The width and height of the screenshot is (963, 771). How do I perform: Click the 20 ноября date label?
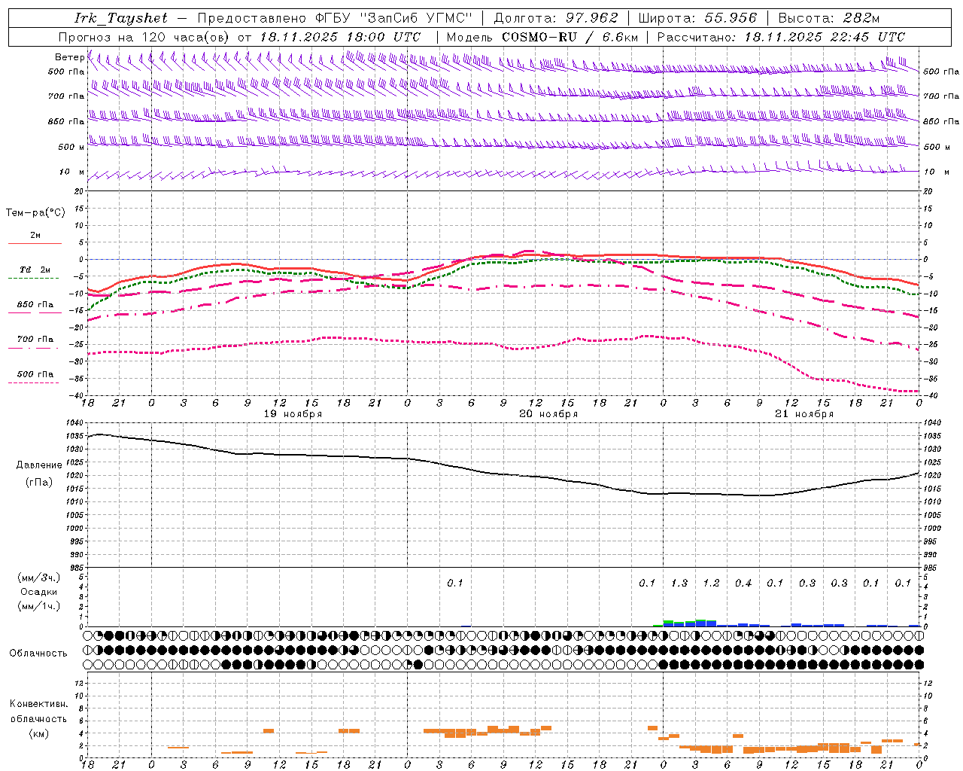coord(549,414)
